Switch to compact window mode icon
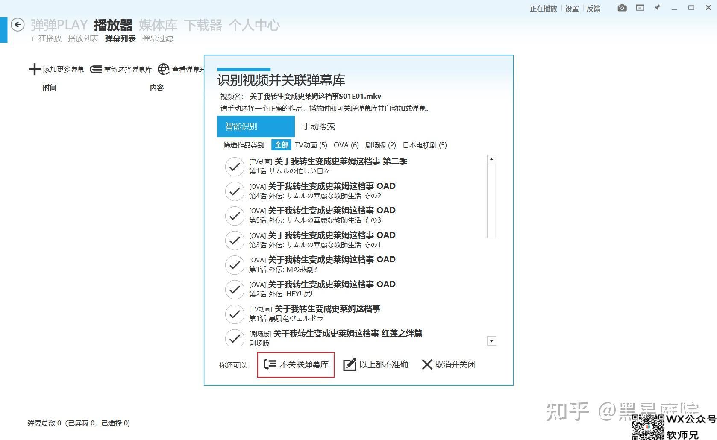The height and width of the screenshot is (440, 717). point(640,8)
